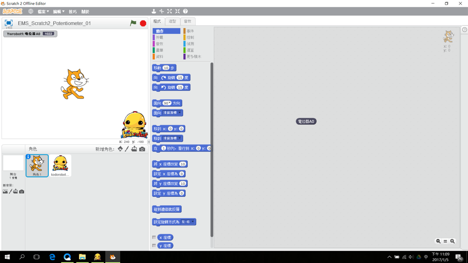The width and height of the screenshot is (468, 263).
Task: Select the 事件 events block category
Action: coord(190,31)
